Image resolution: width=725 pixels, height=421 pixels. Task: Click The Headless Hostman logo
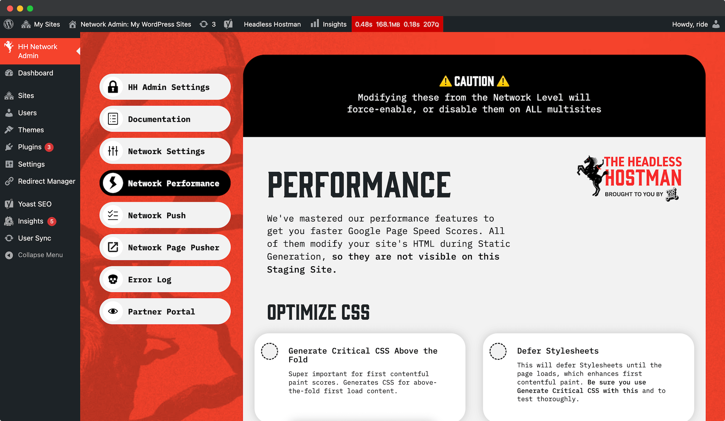(x=629, y=177)
